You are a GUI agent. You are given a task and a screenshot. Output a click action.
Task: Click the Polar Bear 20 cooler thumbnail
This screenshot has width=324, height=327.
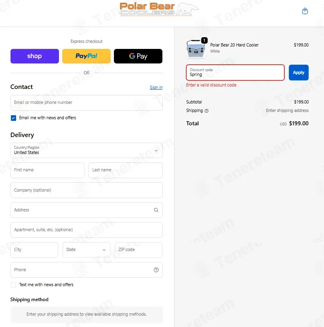tap(196, 49)
